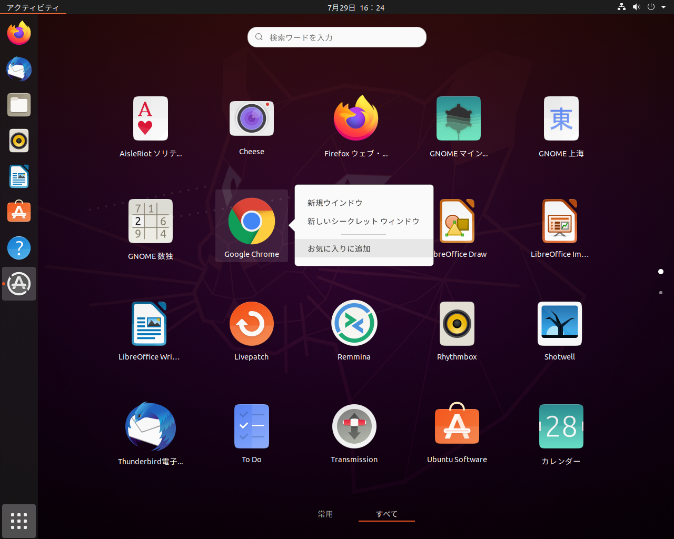The width and height of the screenshot is (674, 539).
Task: Go to the second app page dot
Action: click(661, 293)
